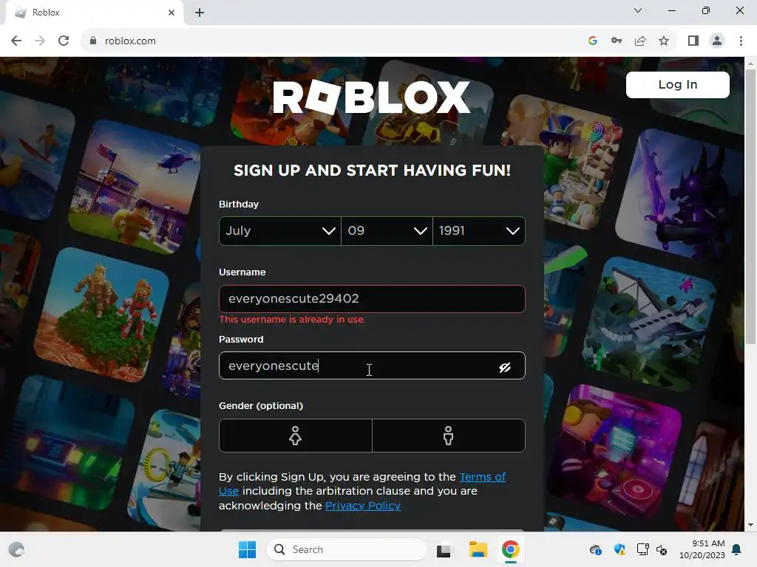The image size is (757, 567).
Task: Click the scrollbar down arrow
Action: (x=750, y=525)
